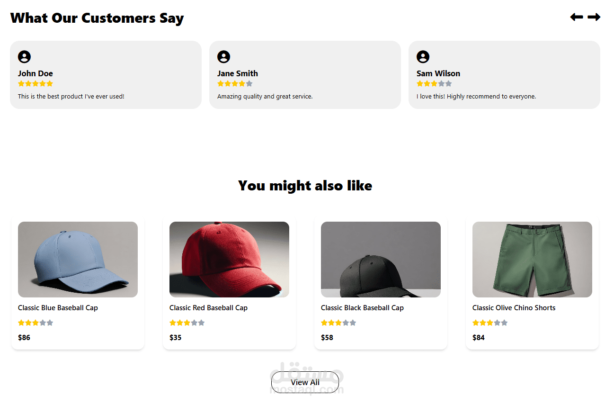Click Jane Smith's star rating
Screen dimensions: 614x404
pyautogui.click(x=235, y=84)
